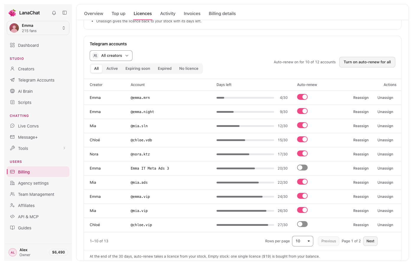Click the Live Convs chat icon
This screenshot has height=265, width=413.
coord(12,126)
